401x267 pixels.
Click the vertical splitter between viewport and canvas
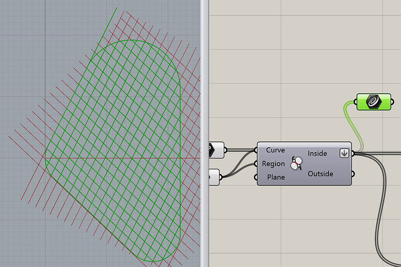205,133
